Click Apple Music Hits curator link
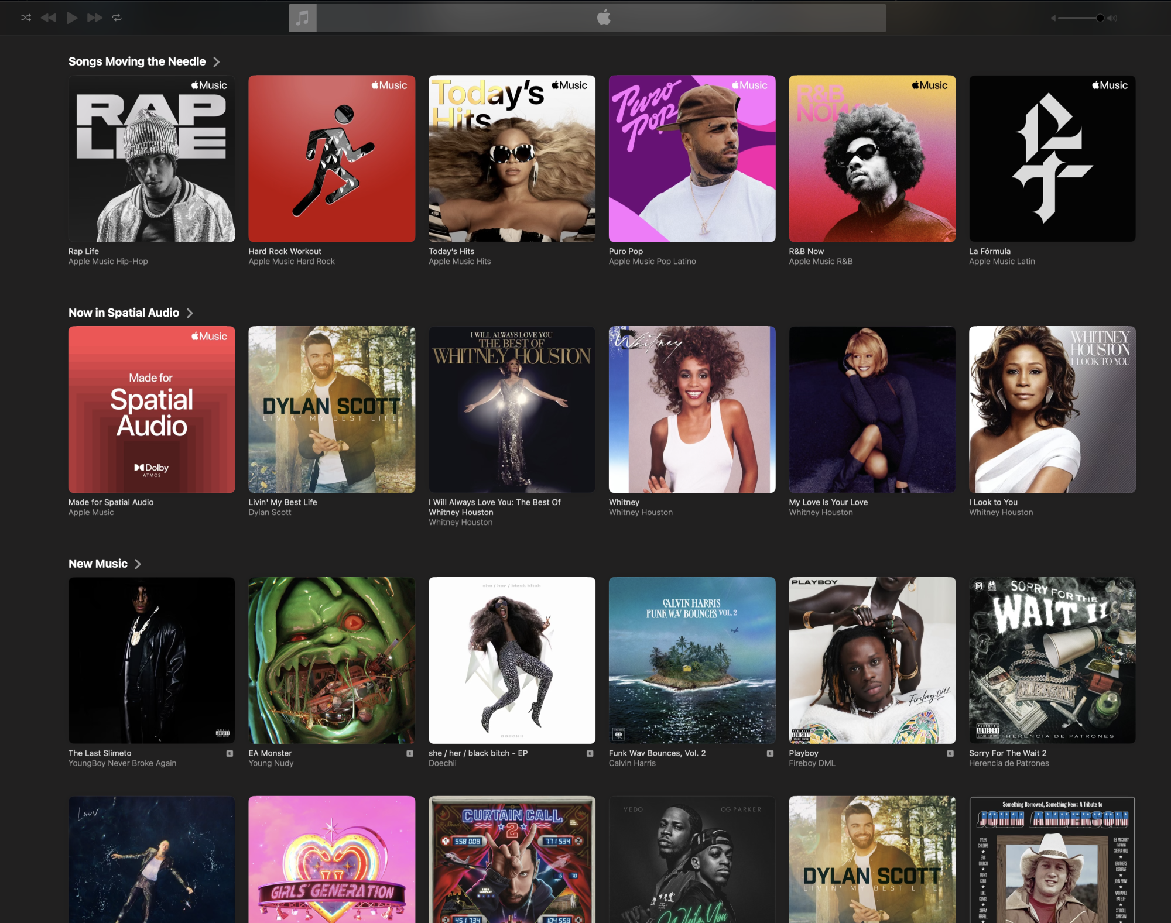This screenshot has width=1171, height=923. [x=460, y=262]
